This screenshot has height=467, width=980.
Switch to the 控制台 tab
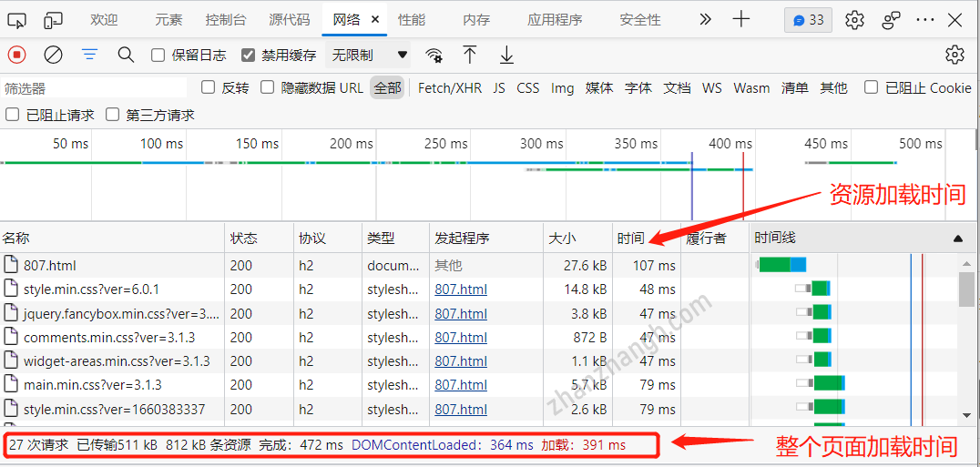225,19
